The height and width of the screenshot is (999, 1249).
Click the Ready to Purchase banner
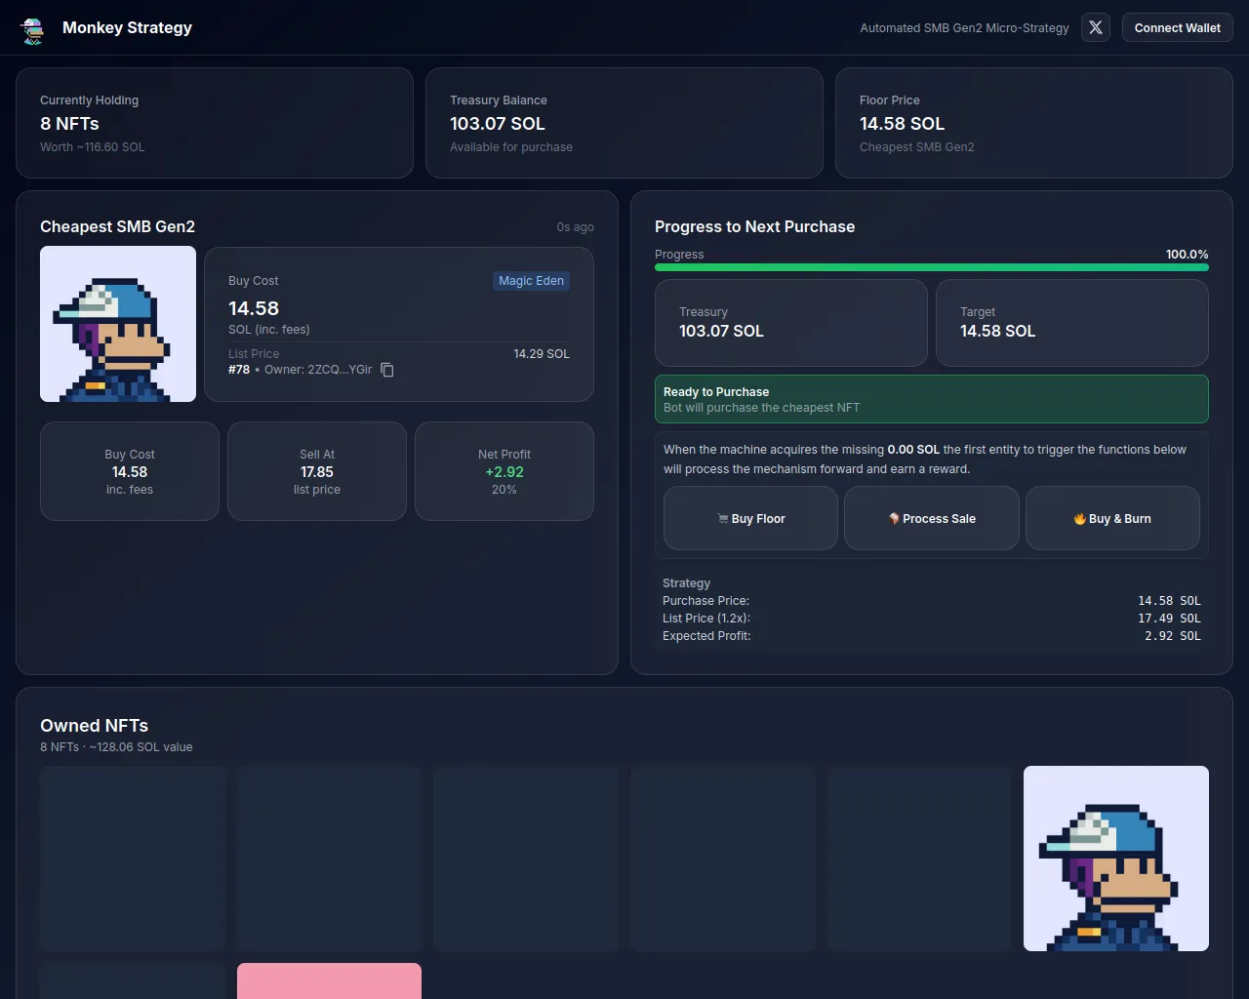coord(932,399)
